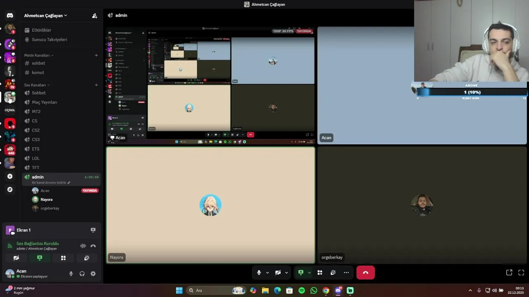
Task: Open camera device options arrow
Action: (x=286, y=273)
